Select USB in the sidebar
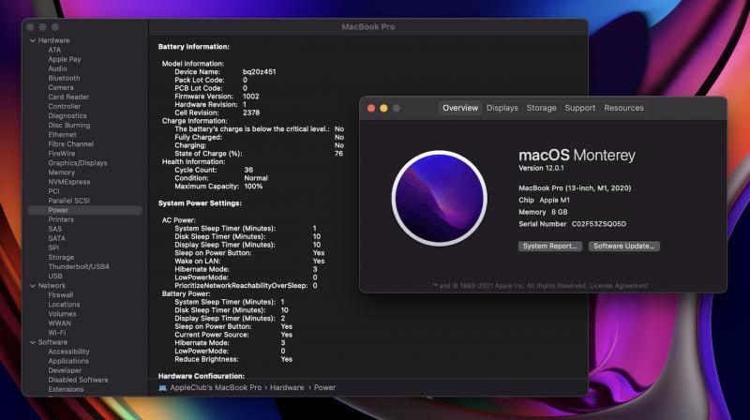Screen dimensions: 750x420 55,276
